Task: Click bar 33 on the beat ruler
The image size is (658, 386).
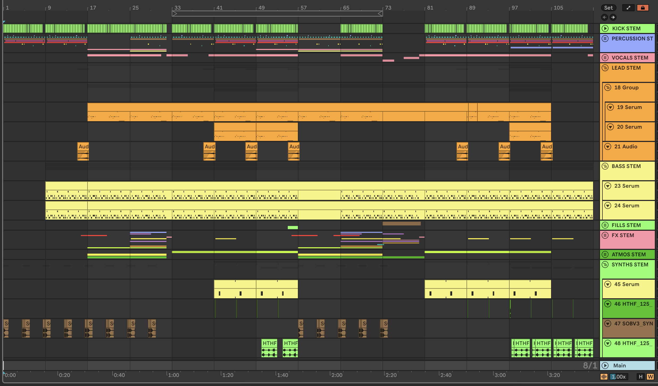Action: (x=177, y=8)
